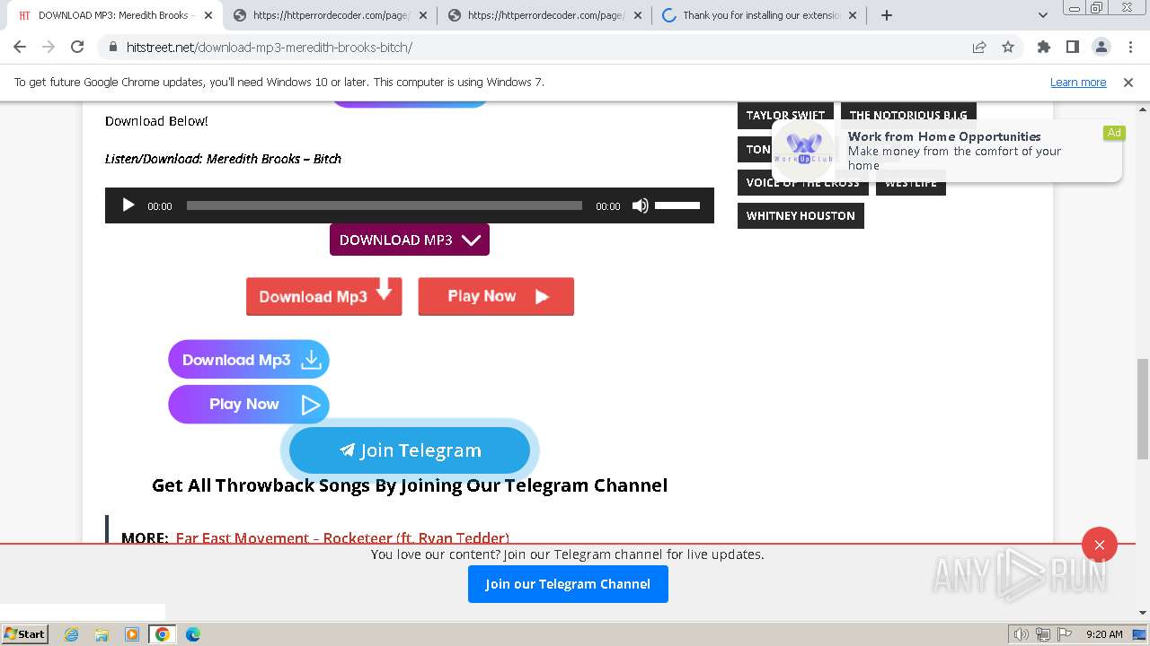Click the red Download Mp3 button
The height and width of the screenshot is (646, 1150).
324,296
